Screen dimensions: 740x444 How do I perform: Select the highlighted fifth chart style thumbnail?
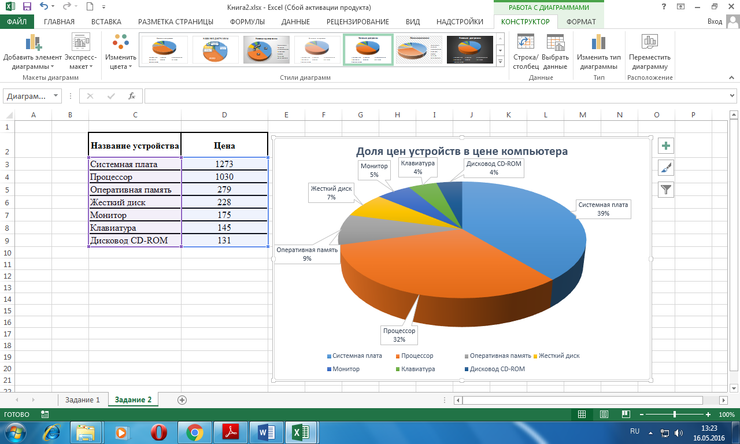(x=368, y=50)
